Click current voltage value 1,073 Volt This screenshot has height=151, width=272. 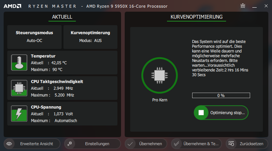pos(63,114)
